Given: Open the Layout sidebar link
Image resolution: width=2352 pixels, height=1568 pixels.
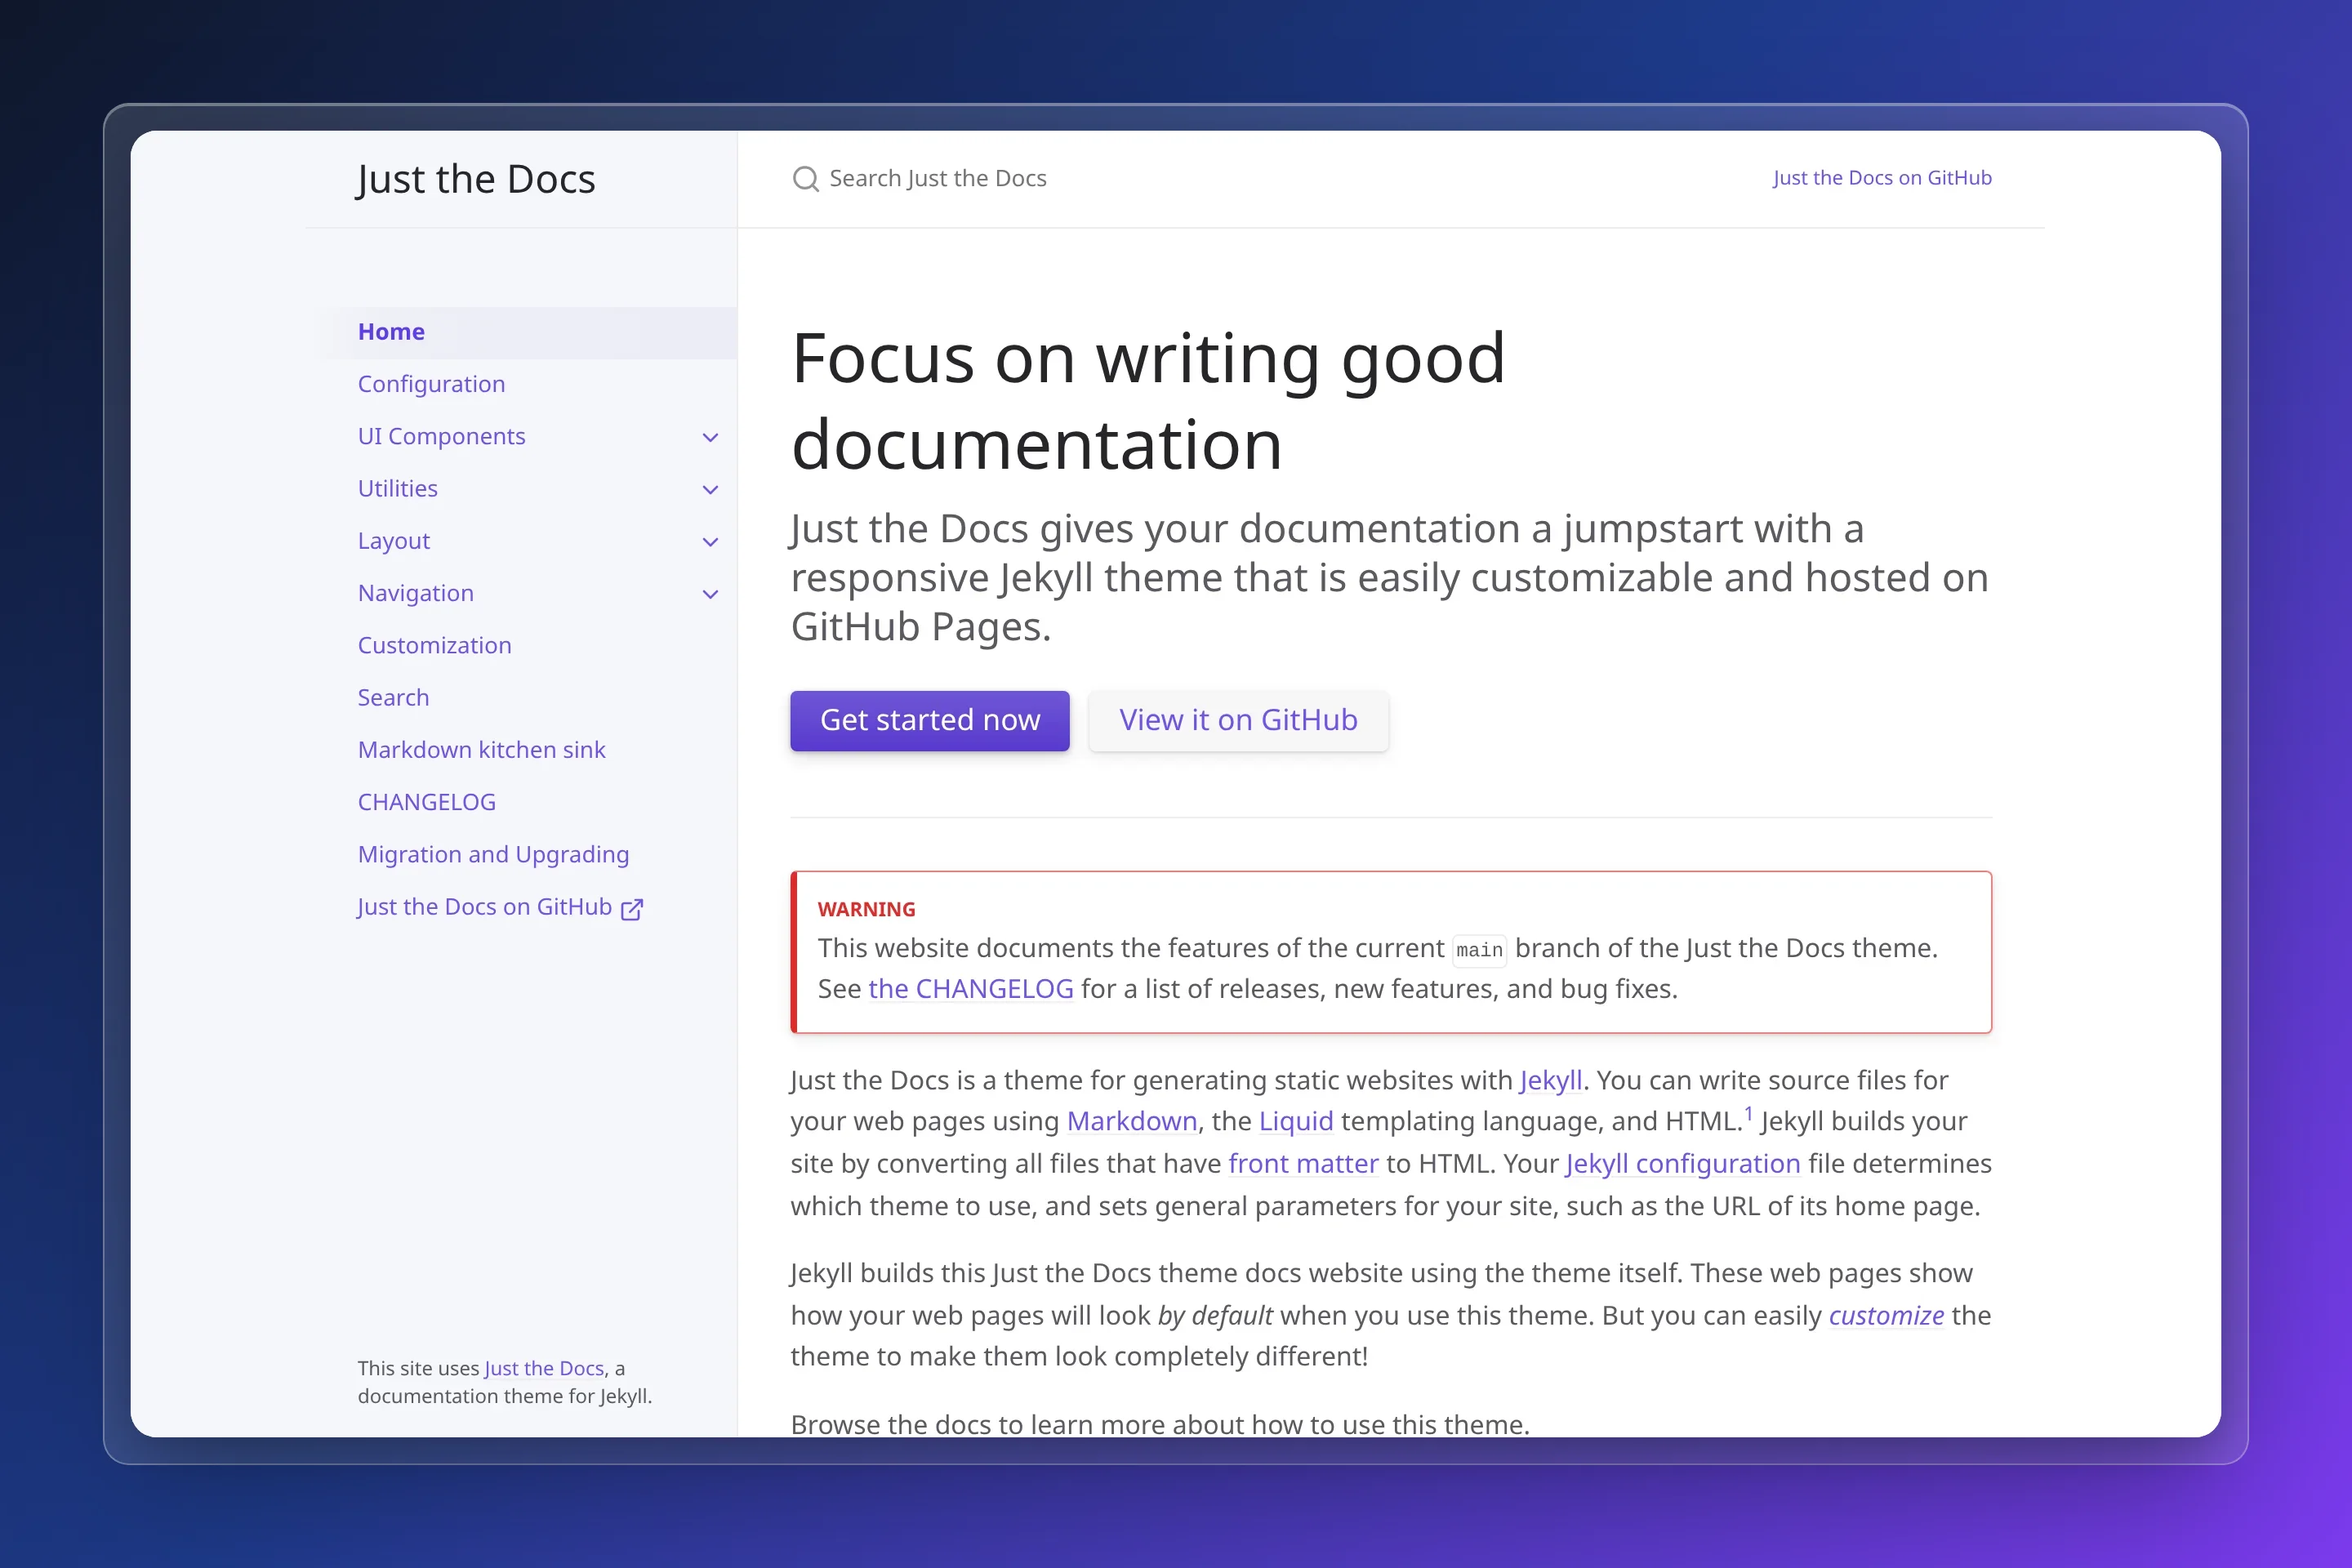Looking at the screenshot, I should [394, 541].
